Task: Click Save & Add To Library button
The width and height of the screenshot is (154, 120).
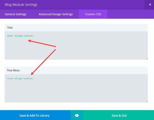Action: point(35,115)
